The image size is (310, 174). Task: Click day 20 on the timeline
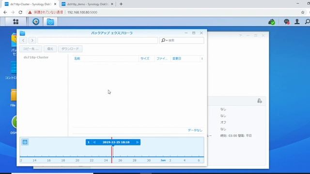point(77,160)
